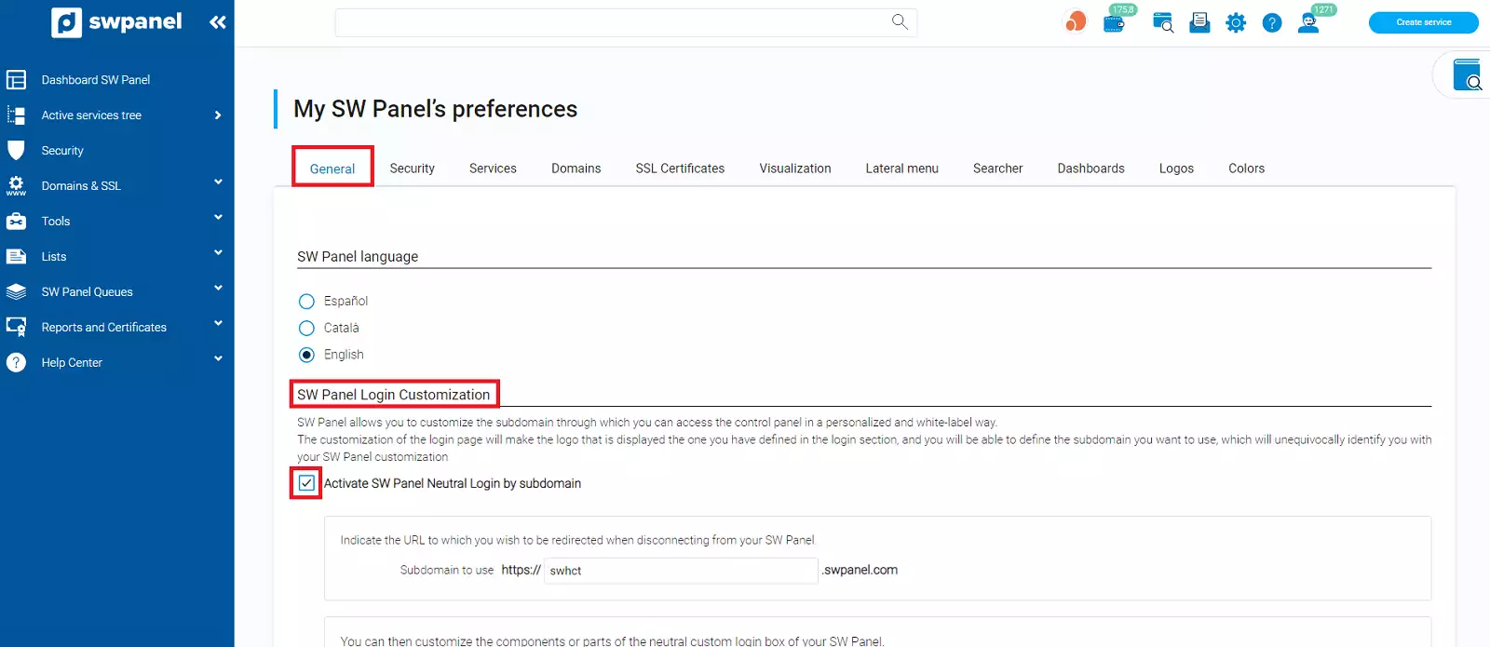Select the Español language radio button

point(306,302)
